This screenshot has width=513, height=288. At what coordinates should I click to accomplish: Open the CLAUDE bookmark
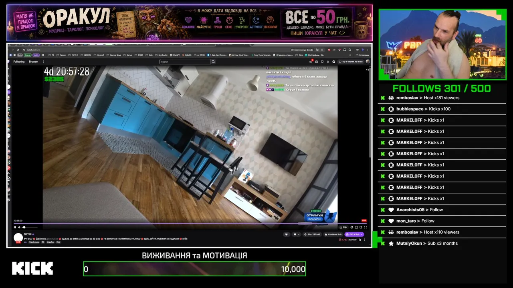(x=188, y=55)
